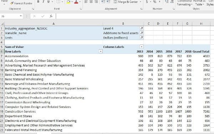Decrease indent
The height and width of the screenshot is (134, 214).
tap(103, 2)
